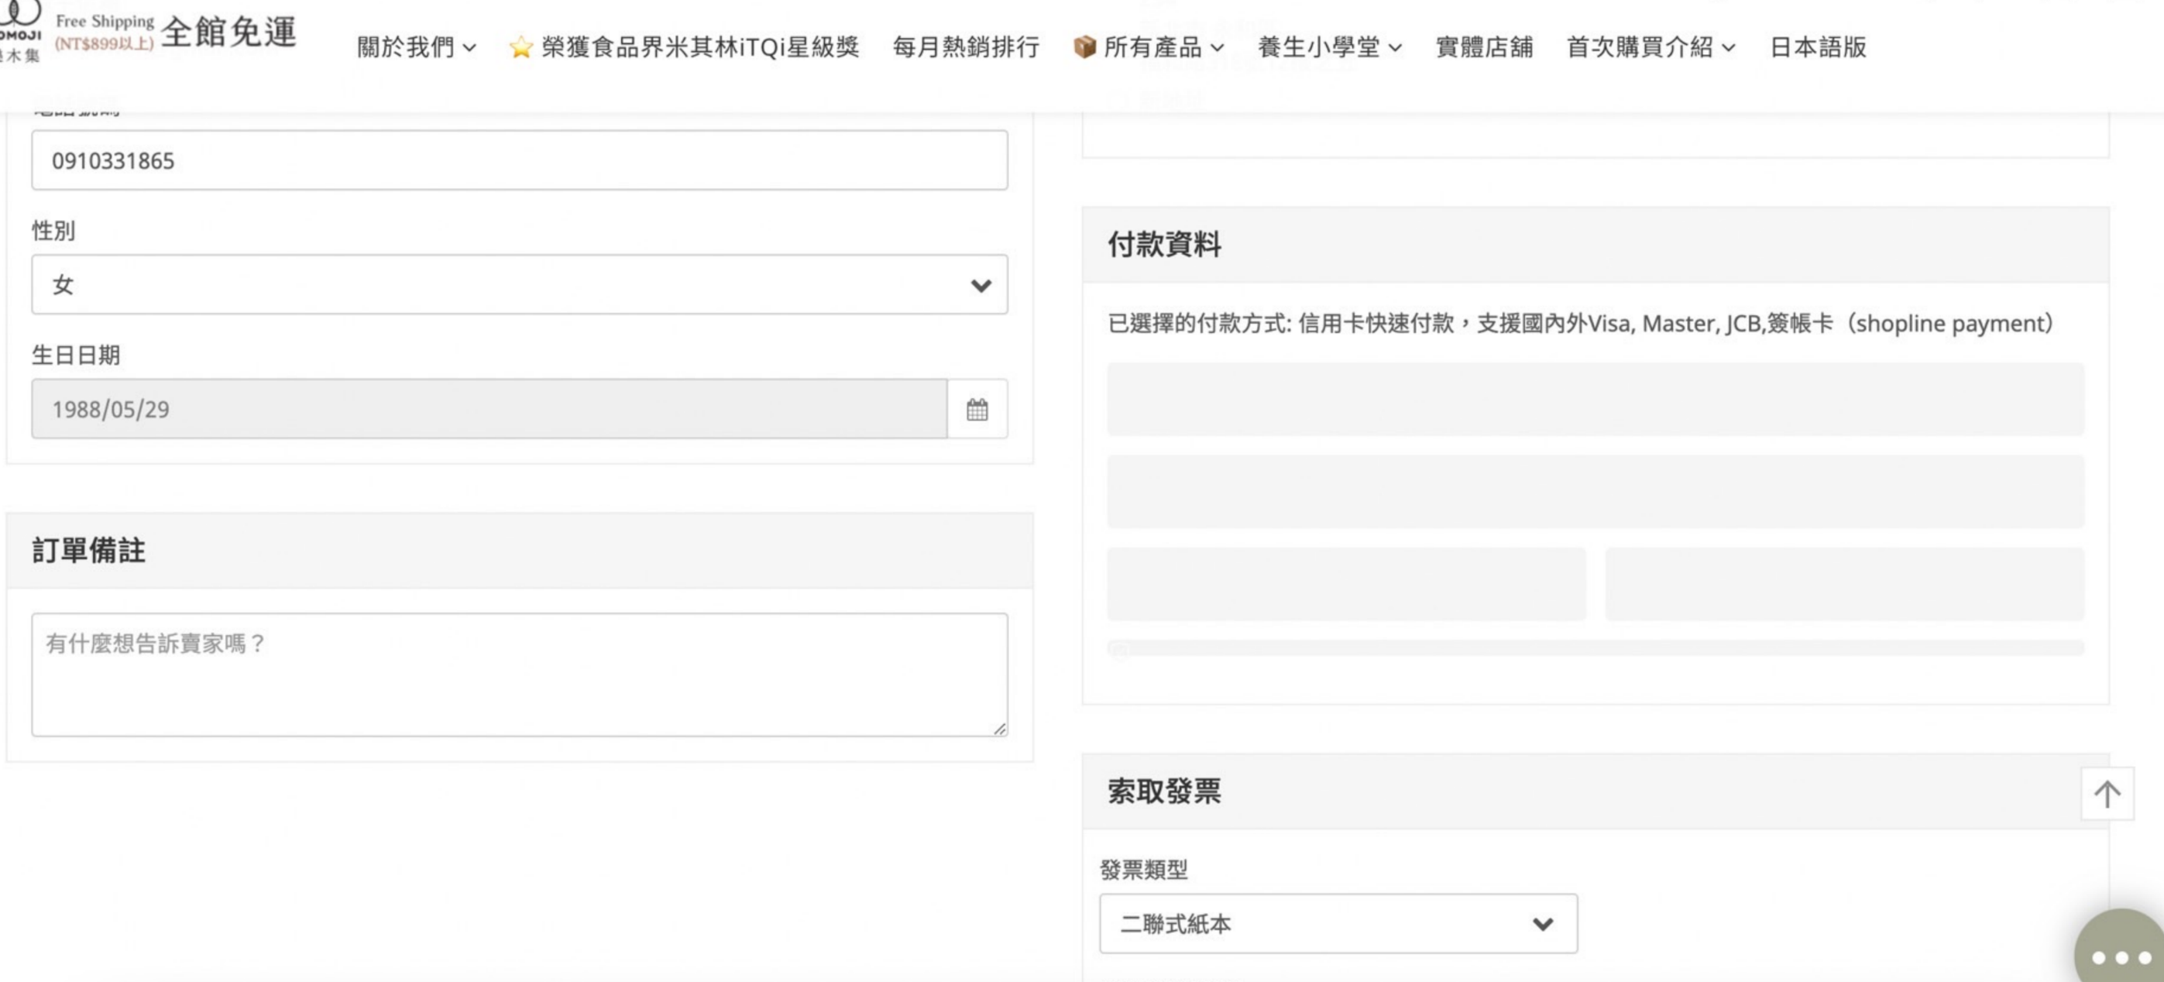
Task: Expand the 養生小學堂 menu
Action: pos(1329,47)
